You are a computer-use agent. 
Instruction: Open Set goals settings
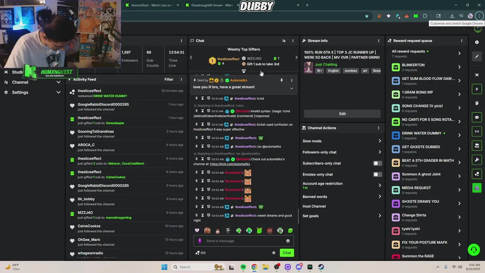(342, 216)
